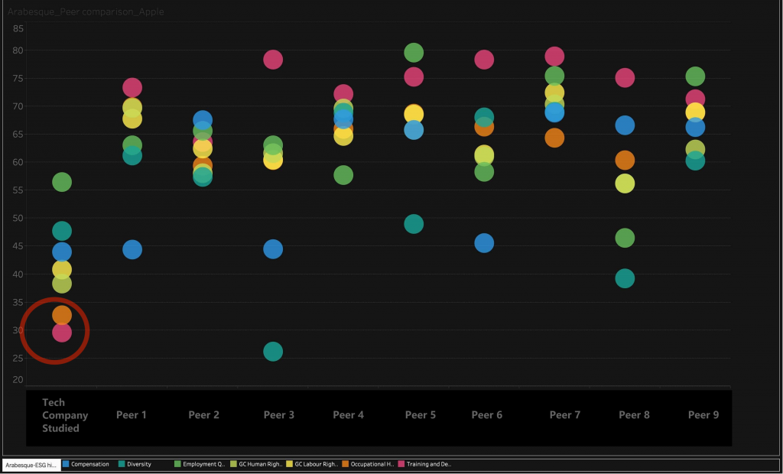Click the topmost green dot for Peer 5
Screen dimensions: 783x474
pyautogui.click(x=414, y=53)
